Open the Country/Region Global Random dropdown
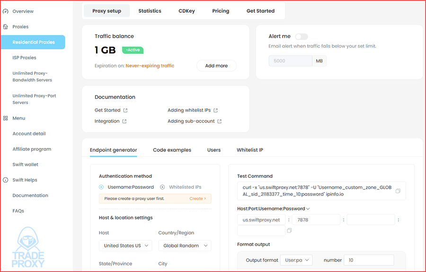This screenshot has width=426, height=272. [x=185, y=246]
